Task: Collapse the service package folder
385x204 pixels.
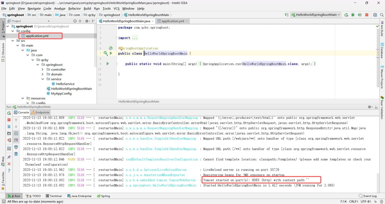Action: (43, 79)
